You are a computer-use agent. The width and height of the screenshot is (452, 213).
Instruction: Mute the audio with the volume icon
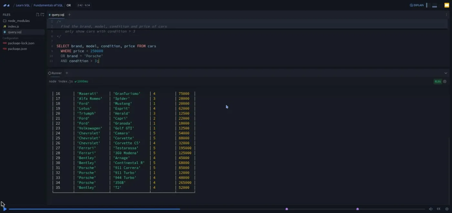click(x=431, y=209)
